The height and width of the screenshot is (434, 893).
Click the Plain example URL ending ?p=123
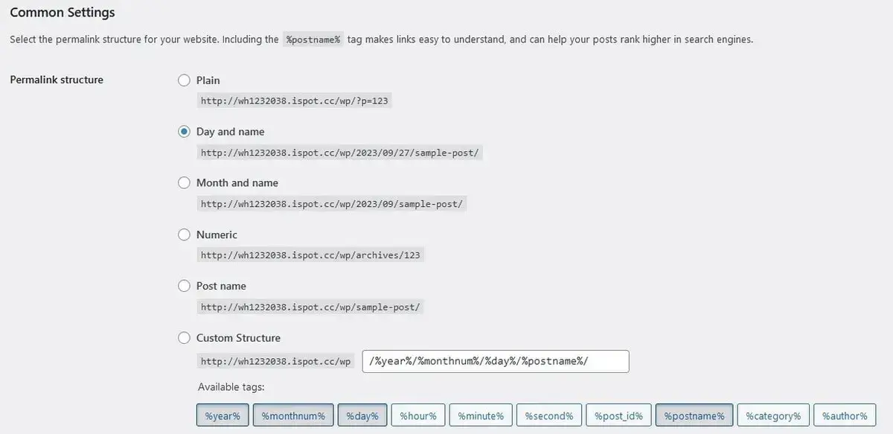[x=295, y=101]
